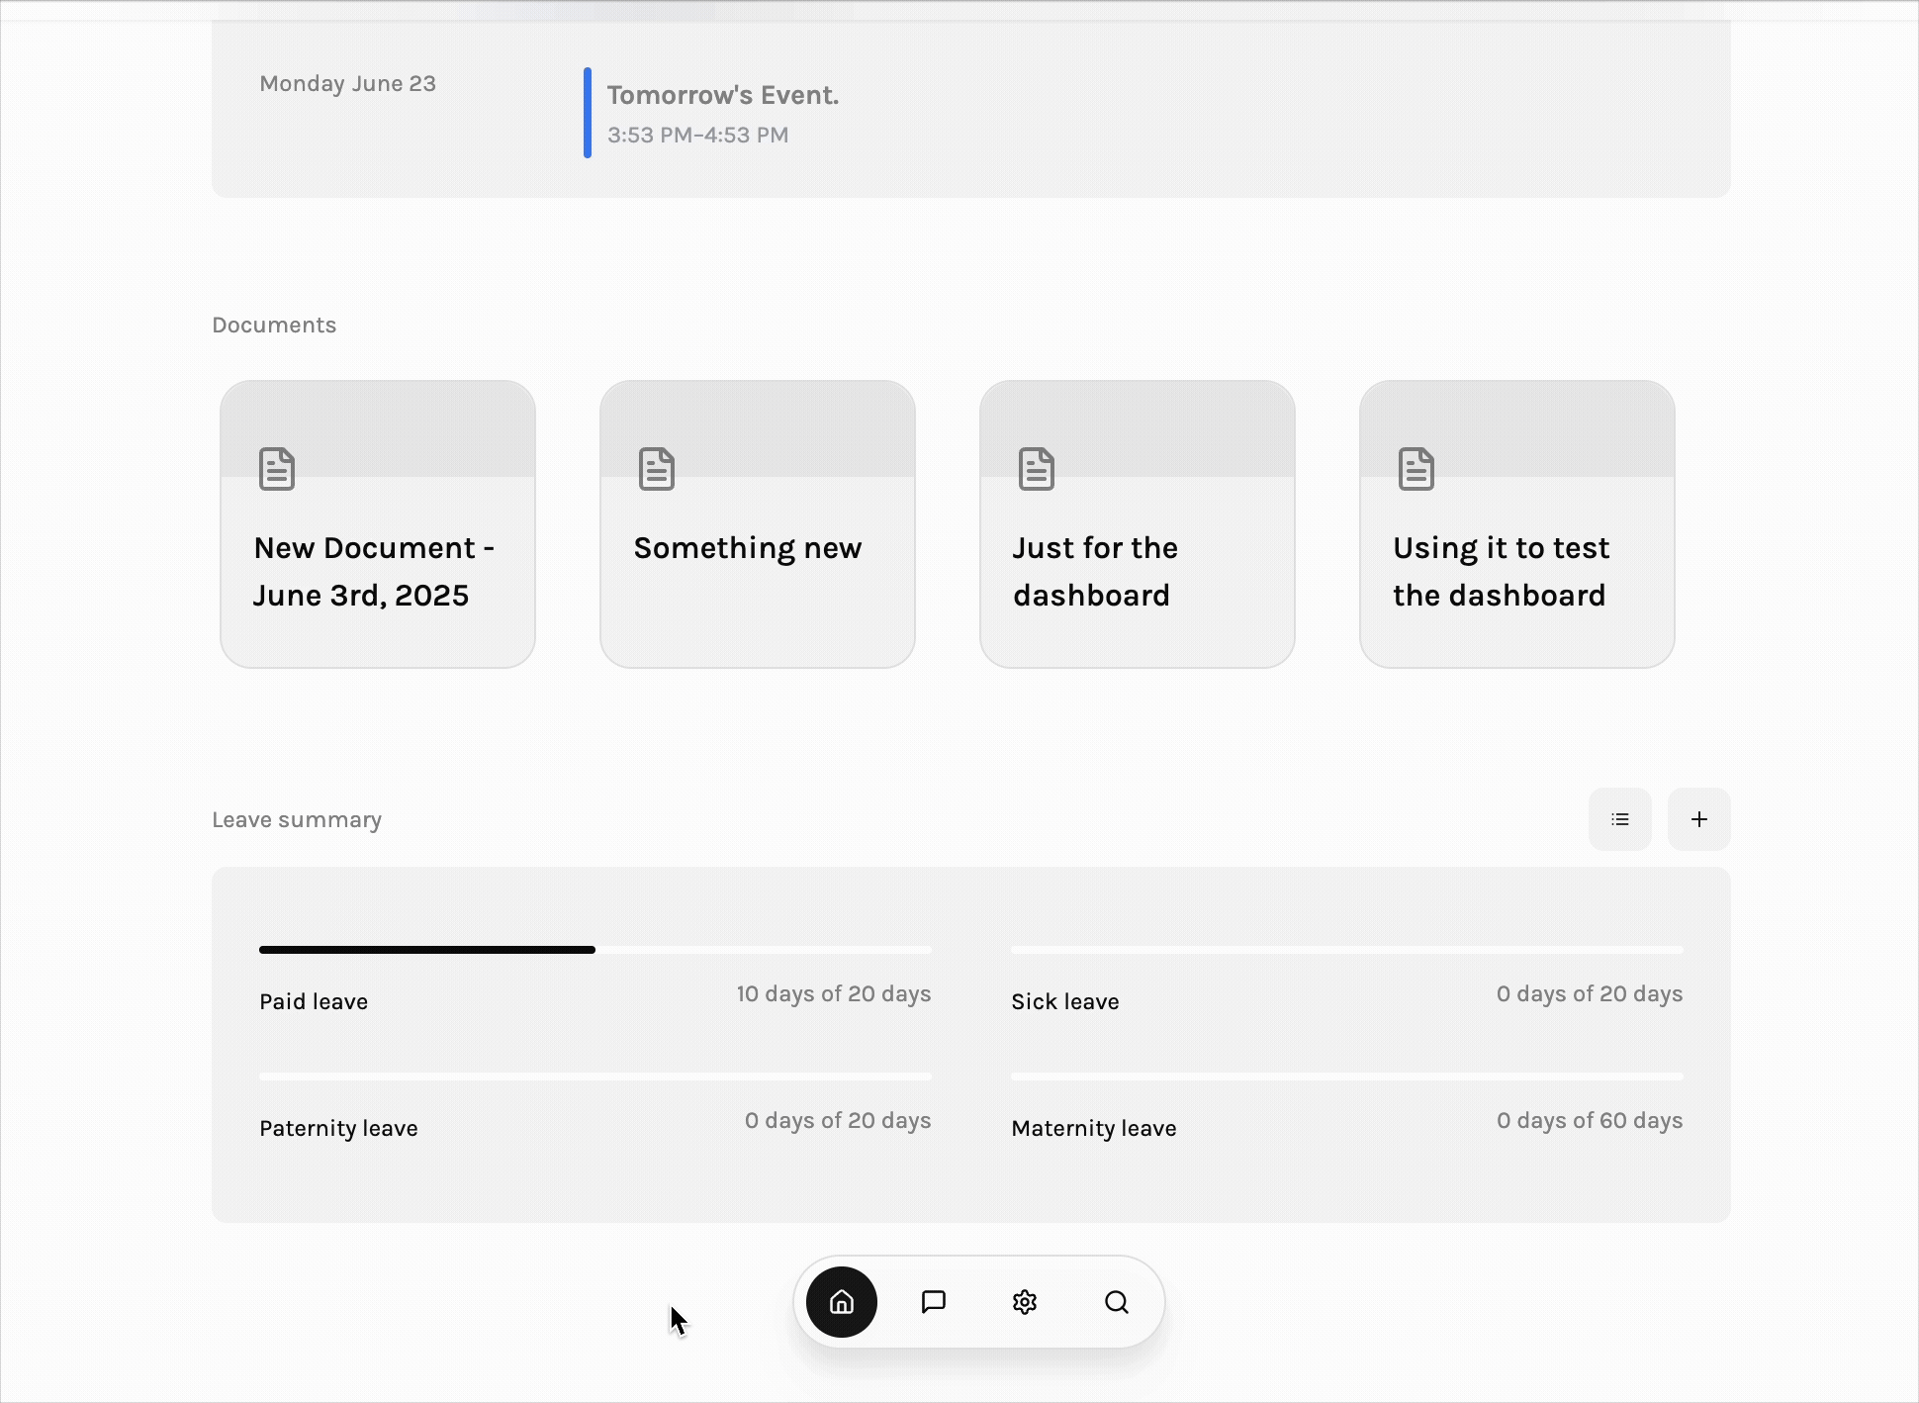Add a leave with the plus button
Viewport: 1919px width, 1403px height.
1698,819
